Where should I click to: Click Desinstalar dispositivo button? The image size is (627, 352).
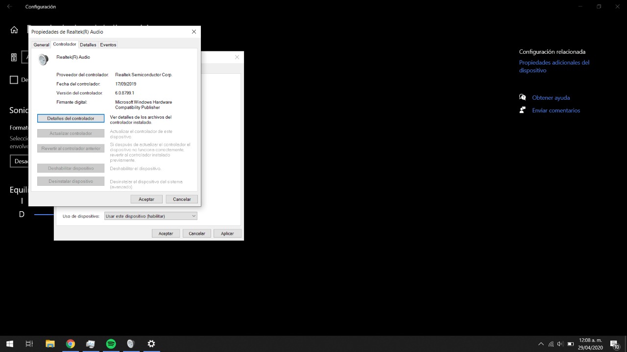[x=71, y=181]
